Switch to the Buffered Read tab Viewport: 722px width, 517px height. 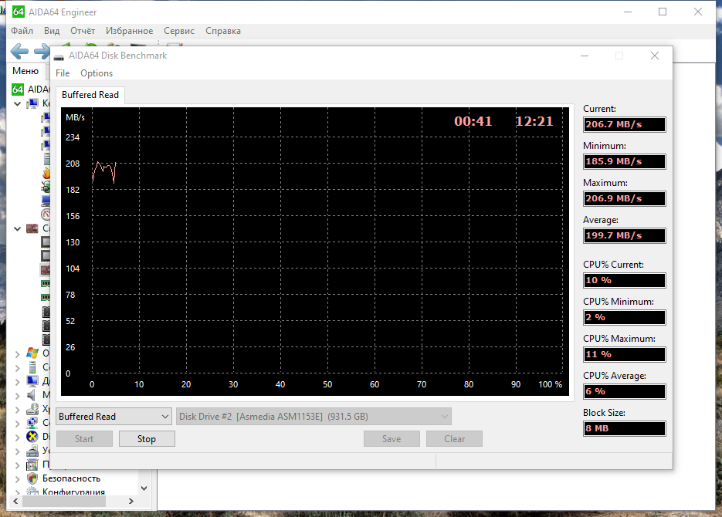pyautogui.click(x=90, y=95)
